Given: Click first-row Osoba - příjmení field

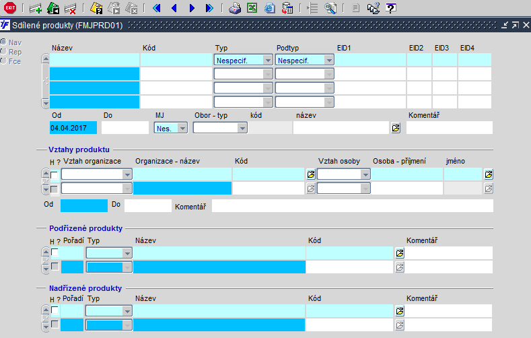Looking at the screenshot, I should 407,174.
